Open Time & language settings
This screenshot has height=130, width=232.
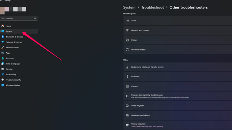click(x=19, y=63)
